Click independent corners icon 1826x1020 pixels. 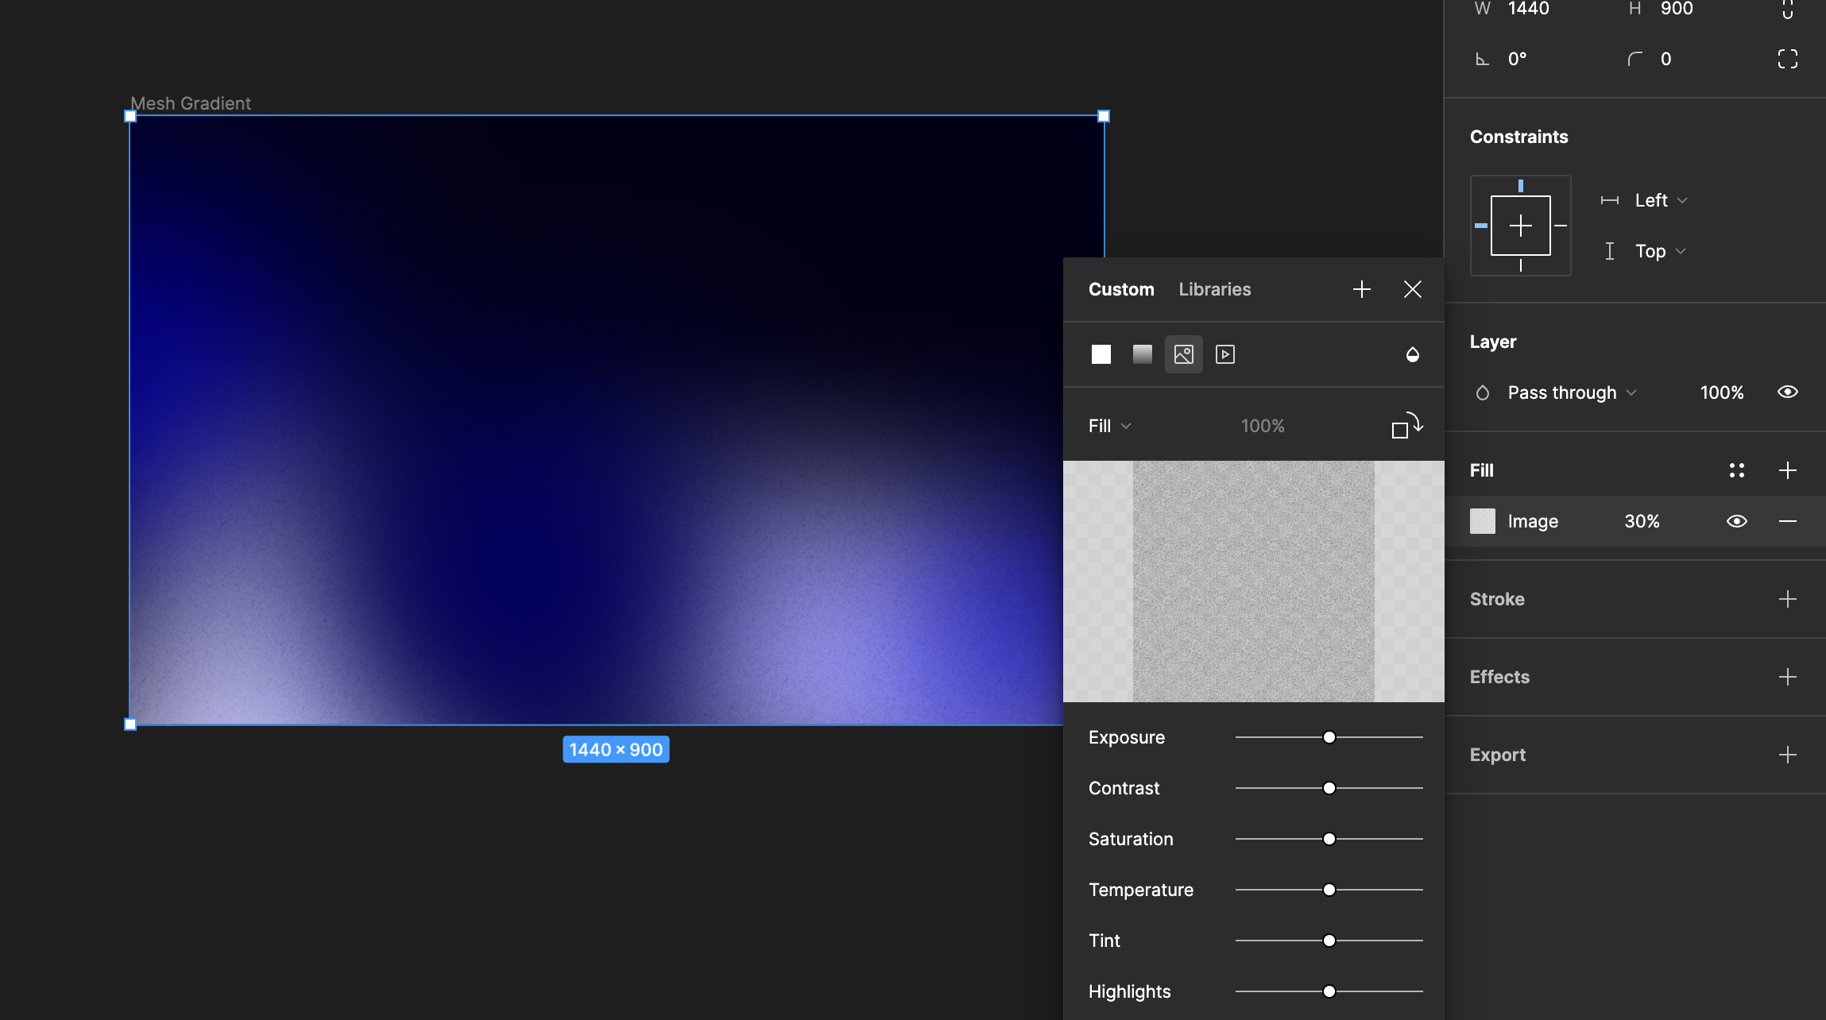point(1787,59)
